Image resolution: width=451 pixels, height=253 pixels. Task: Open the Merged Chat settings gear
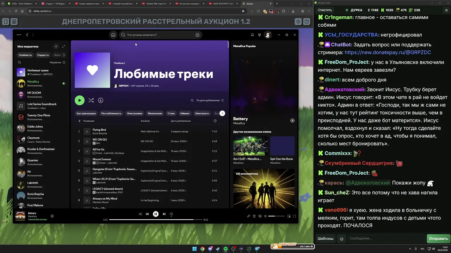[x=446, y=10]
